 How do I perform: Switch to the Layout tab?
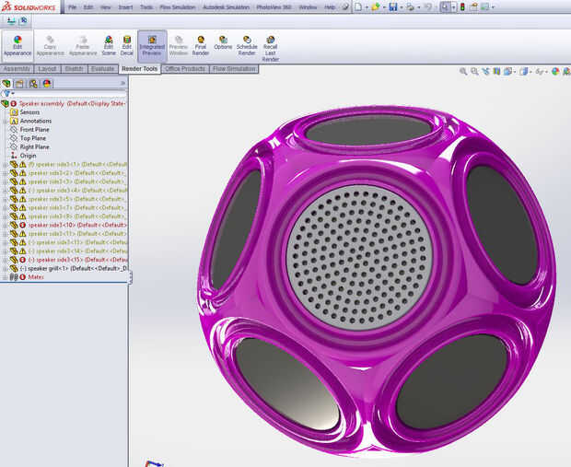(x=47, y=69)
